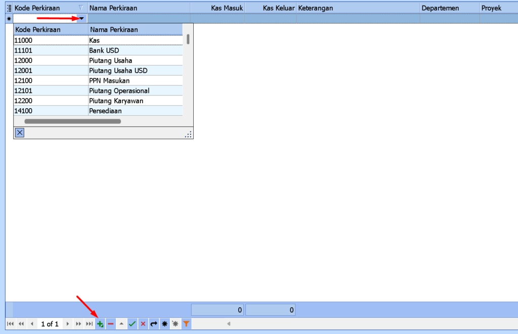
Task: Click the black asterisk bookmark icon
Action: tap(164, 324)
